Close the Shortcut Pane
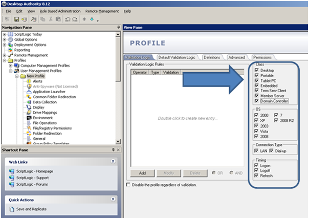Image resolution: width=309 pixels, height=218 pixels. [118, 150]
